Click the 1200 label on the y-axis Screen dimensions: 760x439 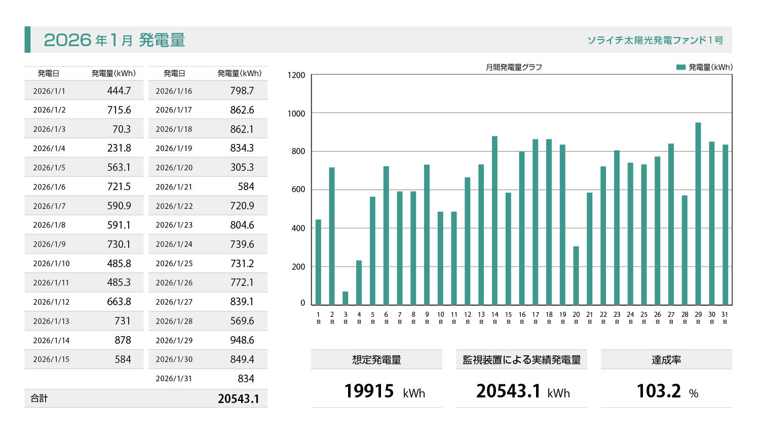[296, 76]
